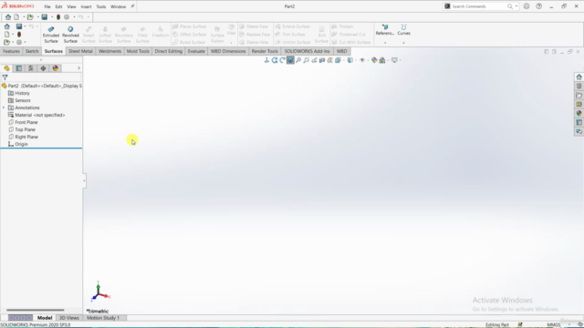Screen dimensions: 584x328
Task: Open File Explorer in the task pane
Action: tap(579, 95)
